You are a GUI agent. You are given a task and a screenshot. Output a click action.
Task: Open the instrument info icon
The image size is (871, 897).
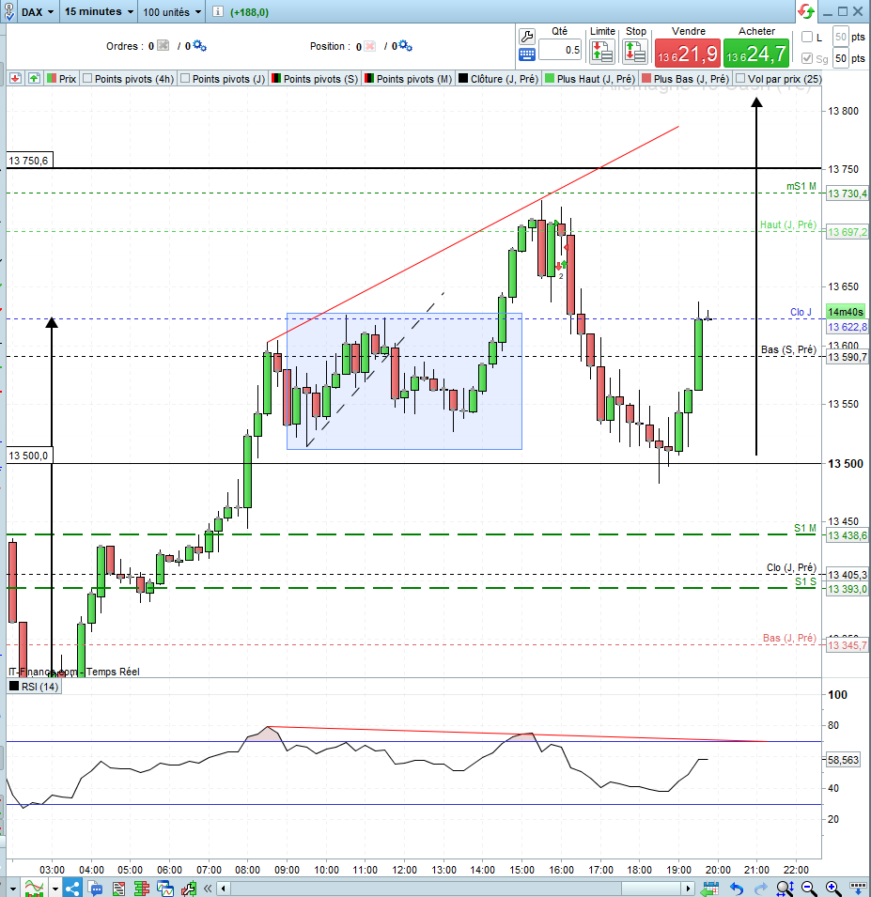[217, 12]
